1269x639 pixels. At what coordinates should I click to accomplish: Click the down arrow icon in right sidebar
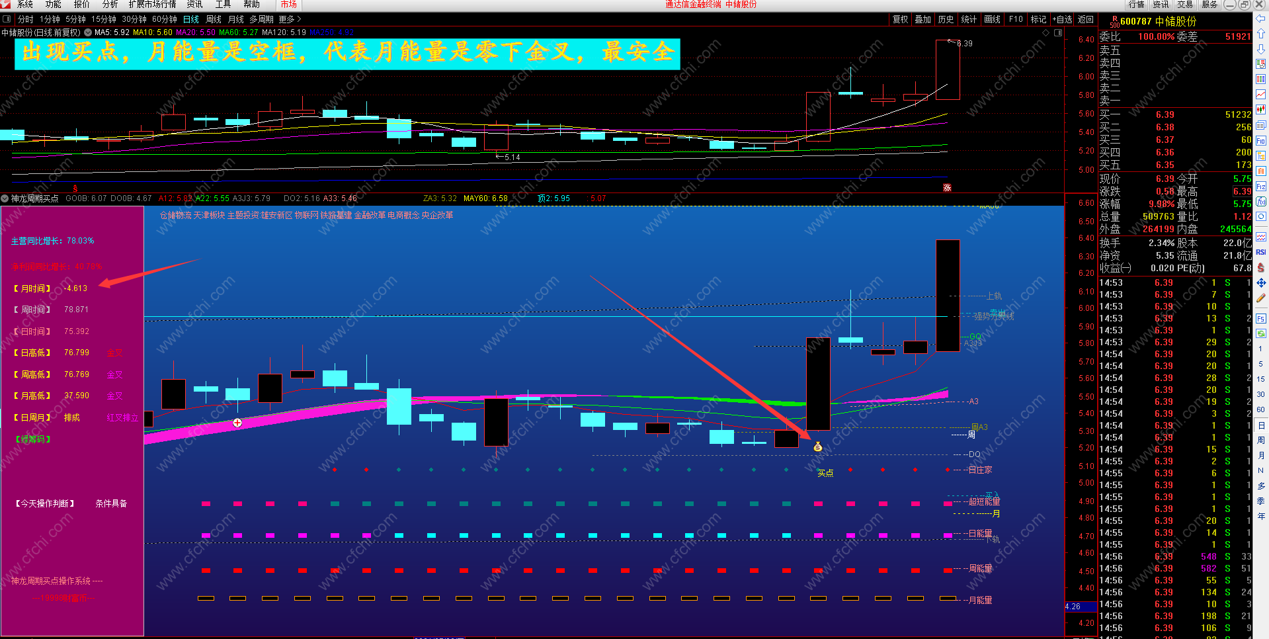(1261, 48)
